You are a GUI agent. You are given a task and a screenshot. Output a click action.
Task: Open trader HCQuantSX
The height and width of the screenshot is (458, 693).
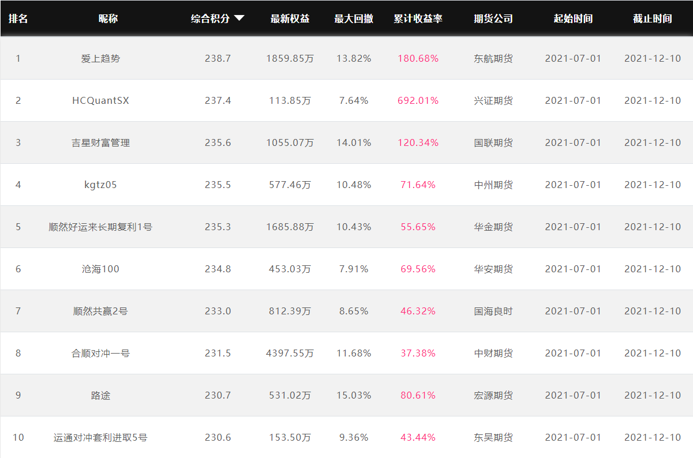(x=101, y=100)
